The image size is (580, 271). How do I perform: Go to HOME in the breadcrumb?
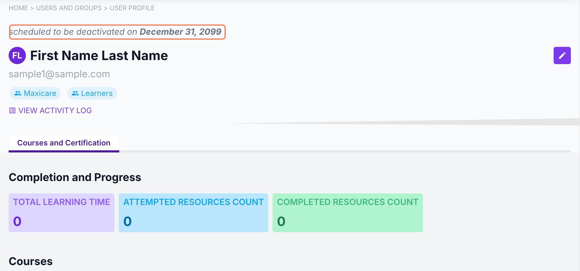pos(18,8)
